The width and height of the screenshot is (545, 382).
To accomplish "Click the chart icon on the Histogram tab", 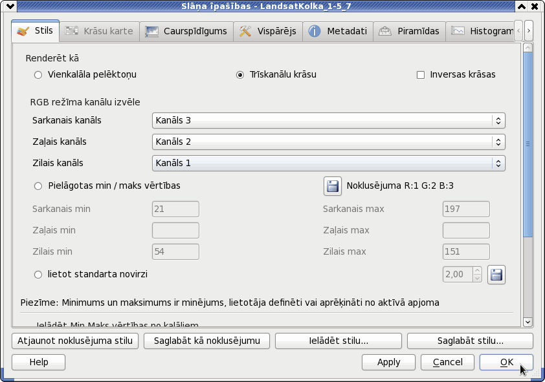I will pos(458,30).
